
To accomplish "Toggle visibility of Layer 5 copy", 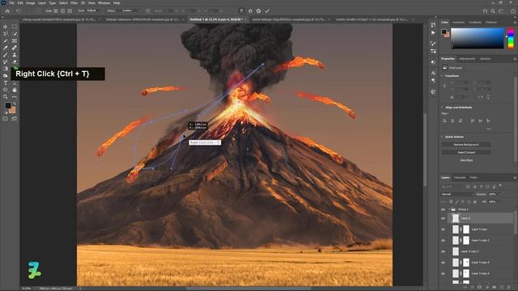I will (443, 230).
